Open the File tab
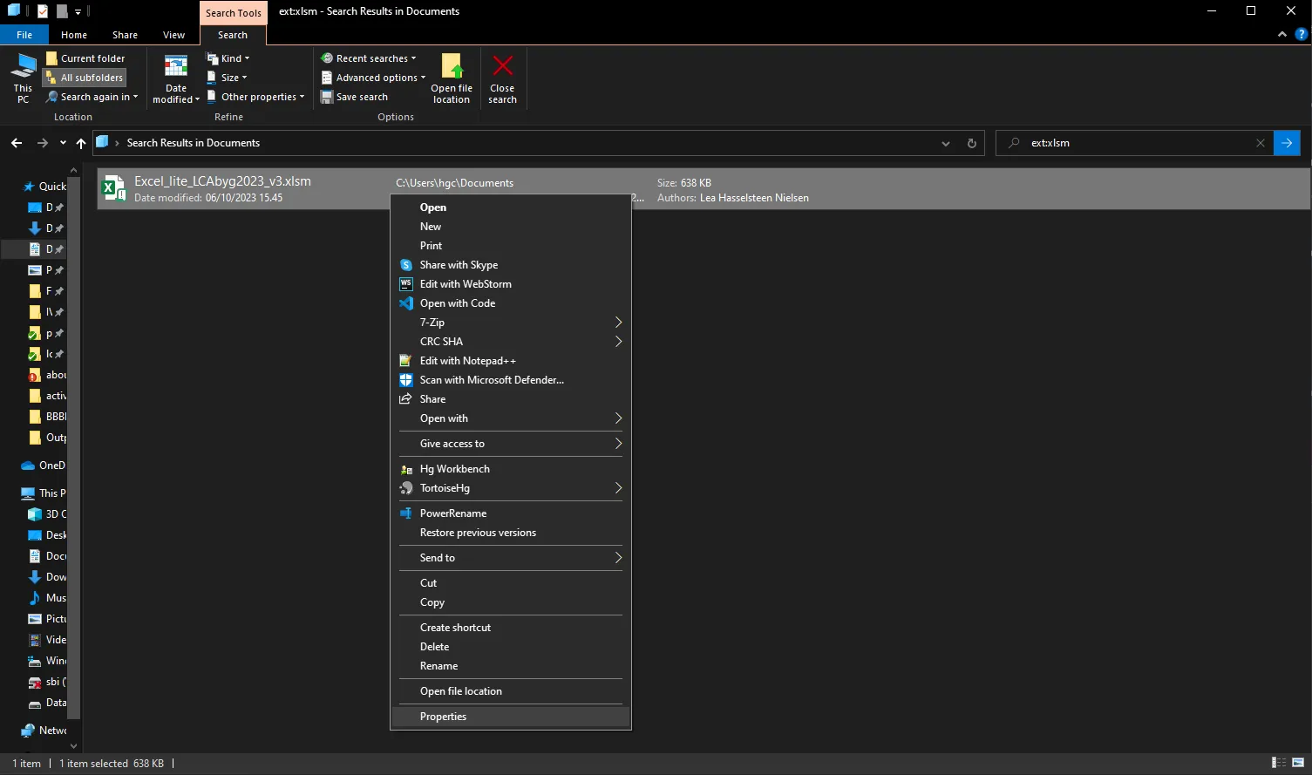Image resolution: width=1312 pixels, height=775 pixels. 24,35
